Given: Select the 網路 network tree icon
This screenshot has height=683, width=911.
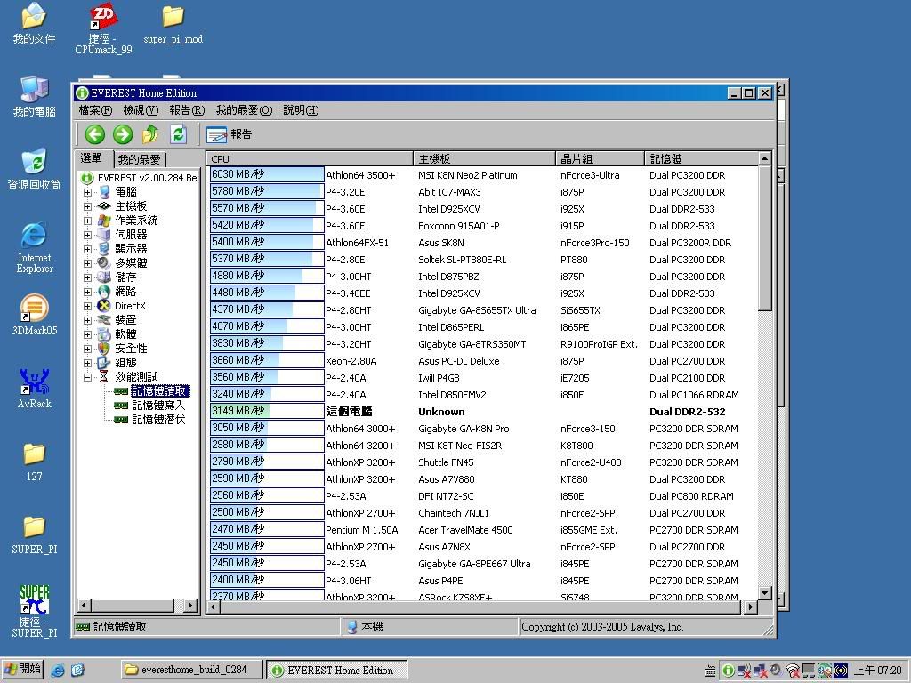Looking at the screenshot, I should (x=104, y=291).
